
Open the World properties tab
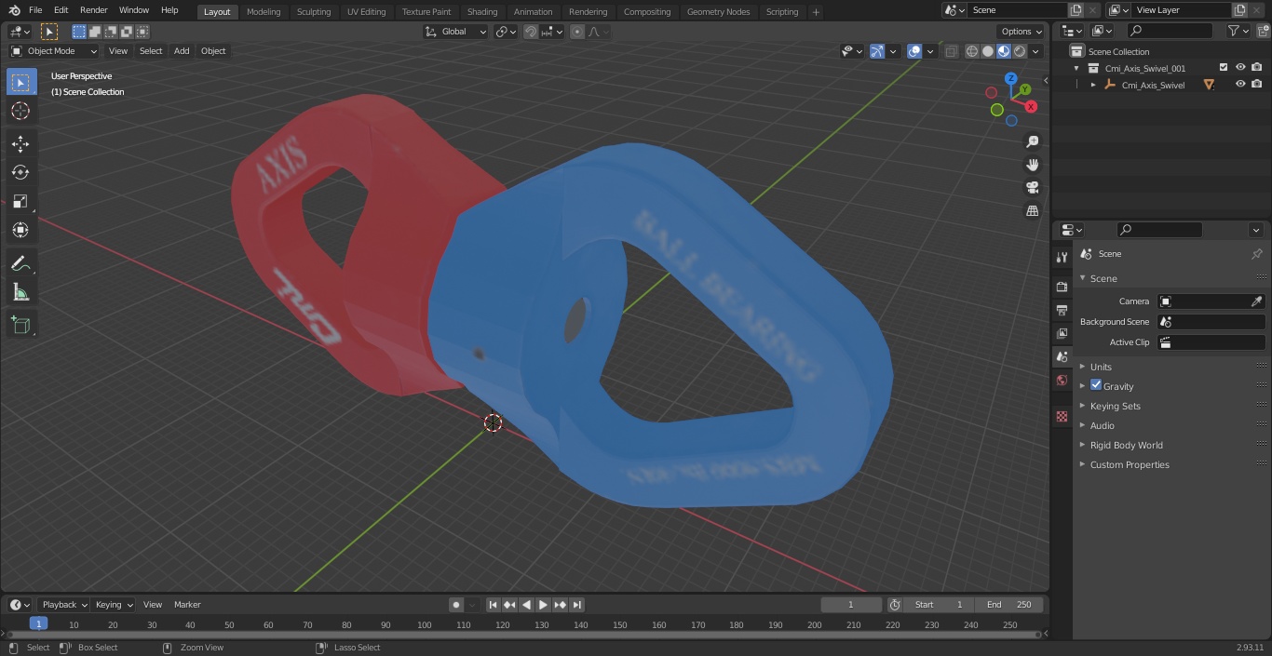pyautogui.click(x=1062, y=380)
